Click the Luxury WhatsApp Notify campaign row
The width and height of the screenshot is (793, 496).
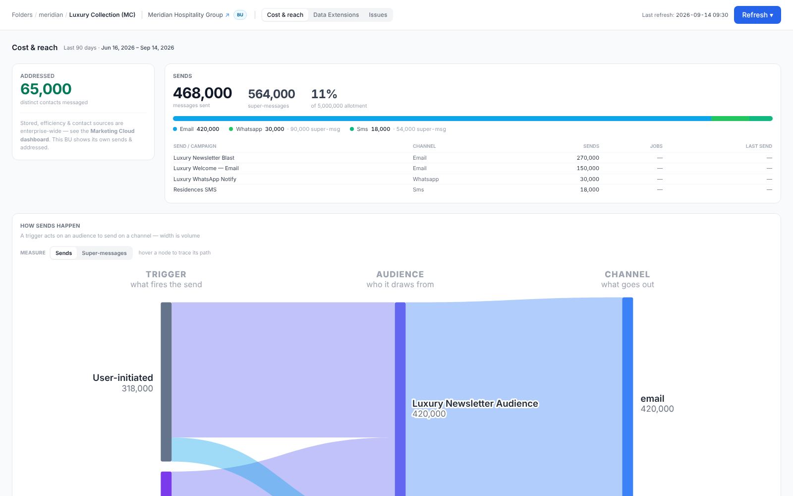pos(473,179)
